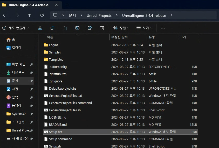Refresh the current folder view
Image resolution: width=219 pixels, height=148 pixels.
(42, 15)
